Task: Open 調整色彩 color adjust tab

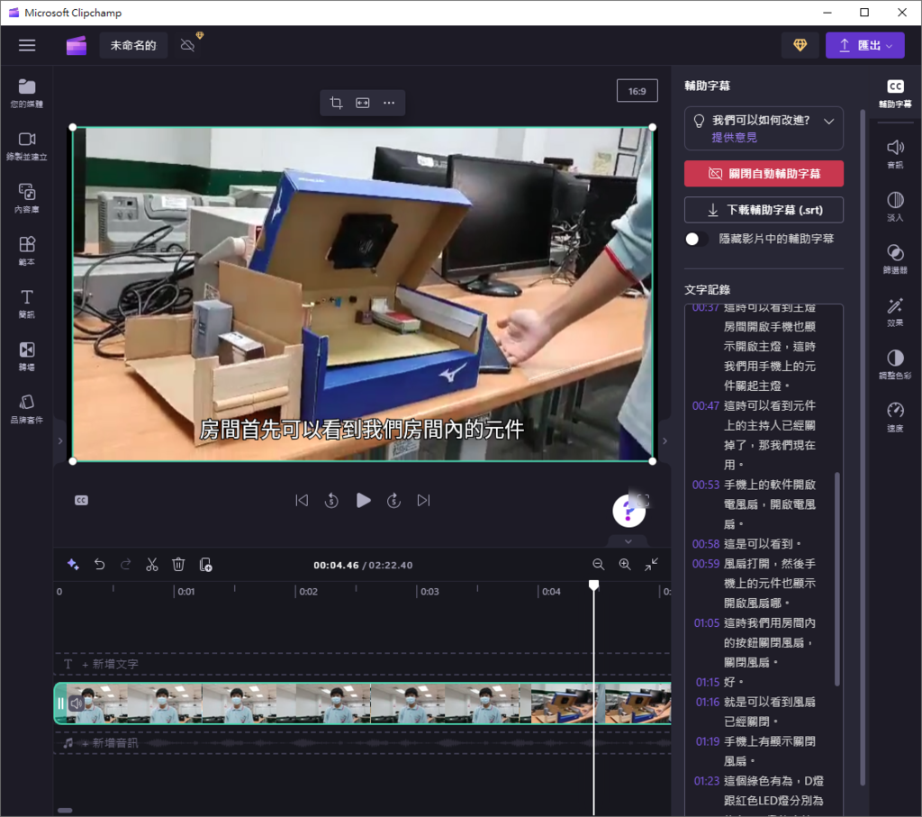Action: [x=895, y=365]
